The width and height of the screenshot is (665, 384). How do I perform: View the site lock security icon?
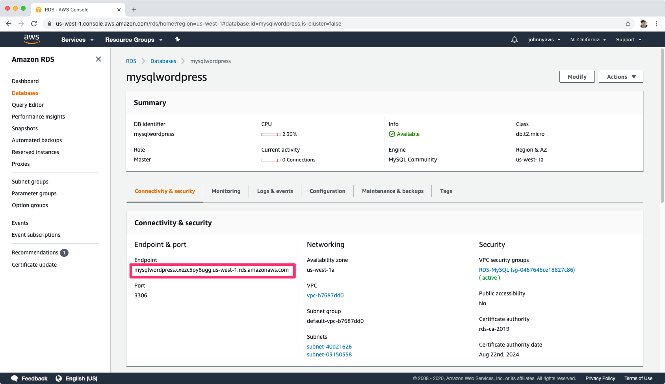click(49, 24)
